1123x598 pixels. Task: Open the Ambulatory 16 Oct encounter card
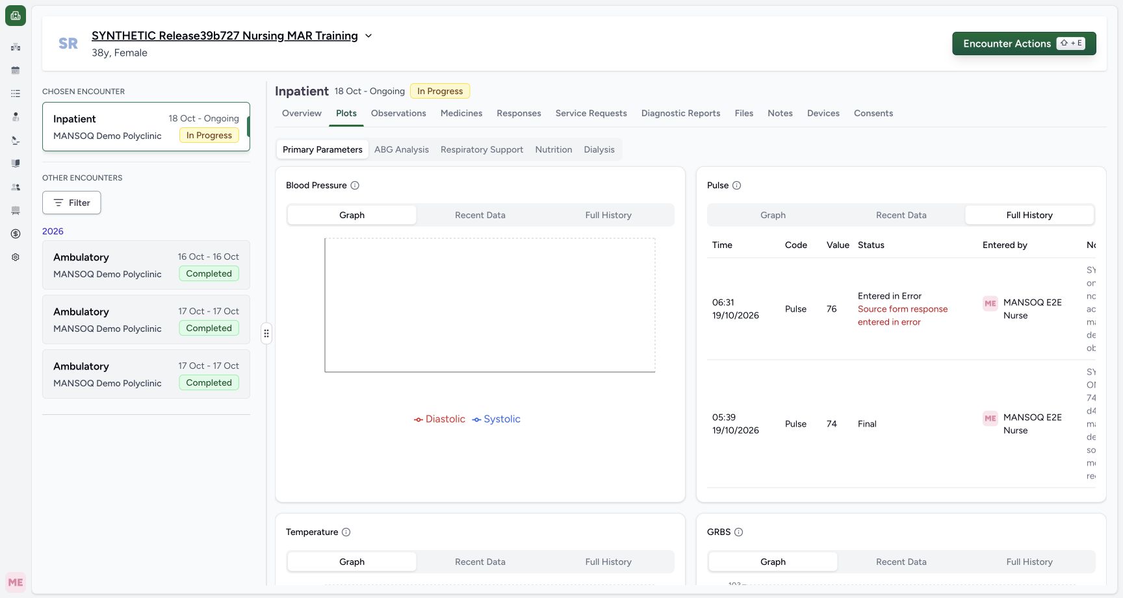(x=146, y=265)
